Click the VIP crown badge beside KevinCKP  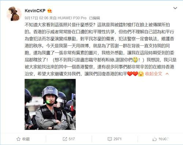click(x=49, y=11)
